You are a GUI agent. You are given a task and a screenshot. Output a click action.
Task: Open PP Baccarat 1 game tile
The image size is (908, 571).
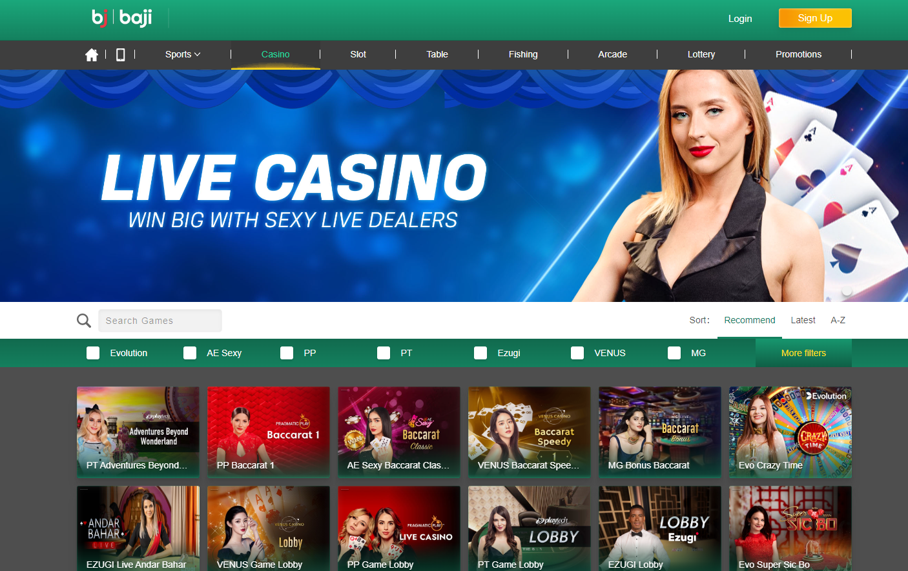click(x=268, y=432)
